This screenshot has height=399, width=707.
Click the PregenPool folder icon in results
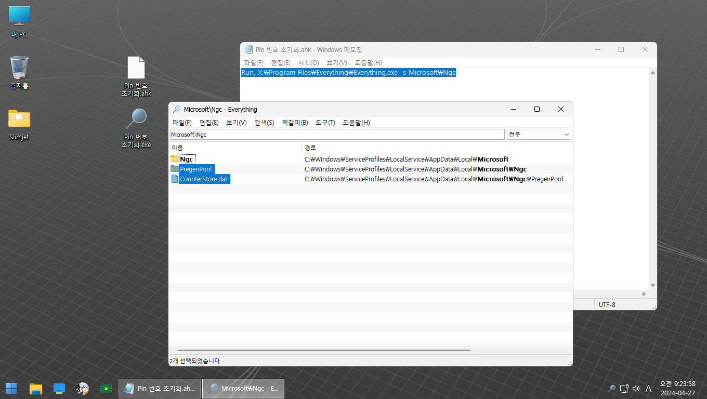pyautogui.click(x=175, y=169)
